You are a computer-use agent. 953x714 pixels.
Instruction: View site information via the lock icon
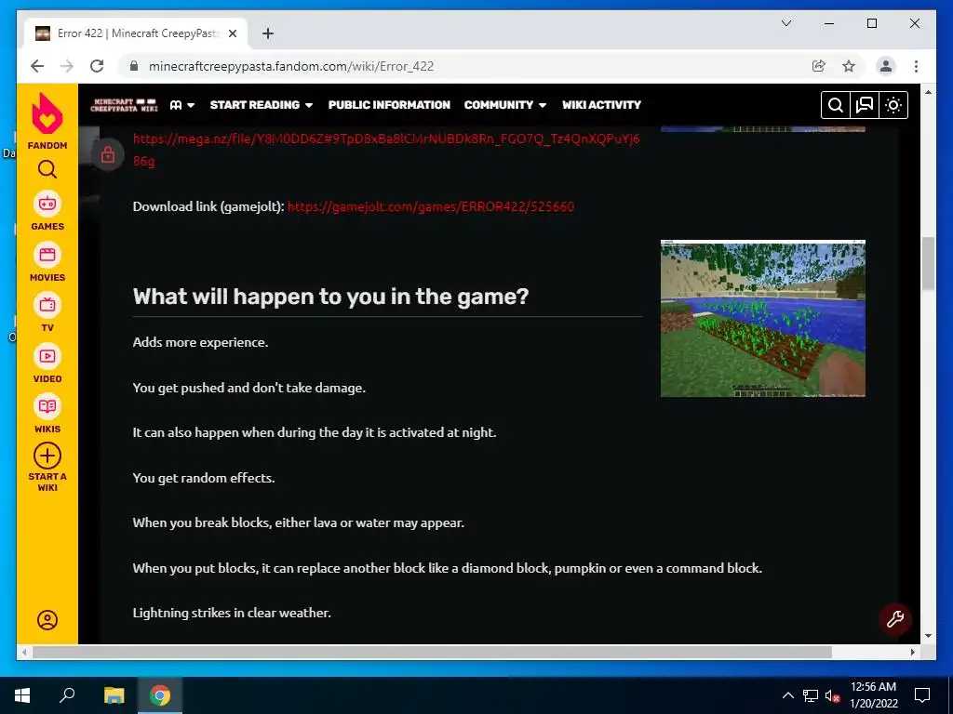(x=134, y=66)
